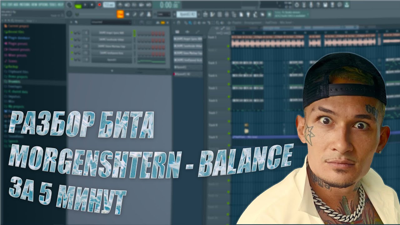This screenshot has width=400, height=225.
Task: Mute the 808 channel with its green LED
Action: click(x=72, y=33)
